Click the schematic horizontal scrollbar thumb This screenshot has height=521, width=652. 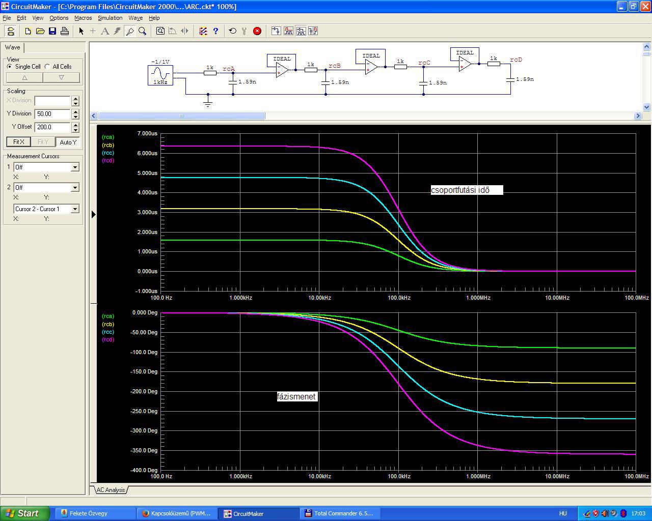[181, 116]
